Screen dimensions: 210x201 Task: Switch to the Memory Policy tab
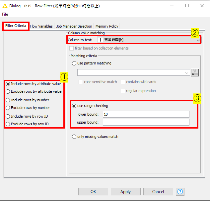point(107,26)
